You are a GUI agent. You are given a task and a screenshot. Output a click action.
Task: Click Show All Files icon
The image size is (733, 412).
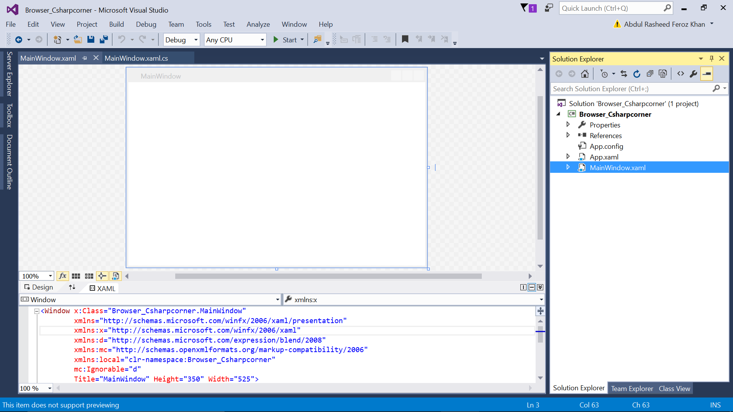663,74
